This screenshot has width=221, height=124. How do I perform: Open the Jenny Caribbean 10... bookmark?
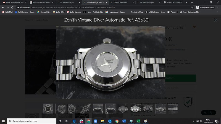tap(189, 12)
